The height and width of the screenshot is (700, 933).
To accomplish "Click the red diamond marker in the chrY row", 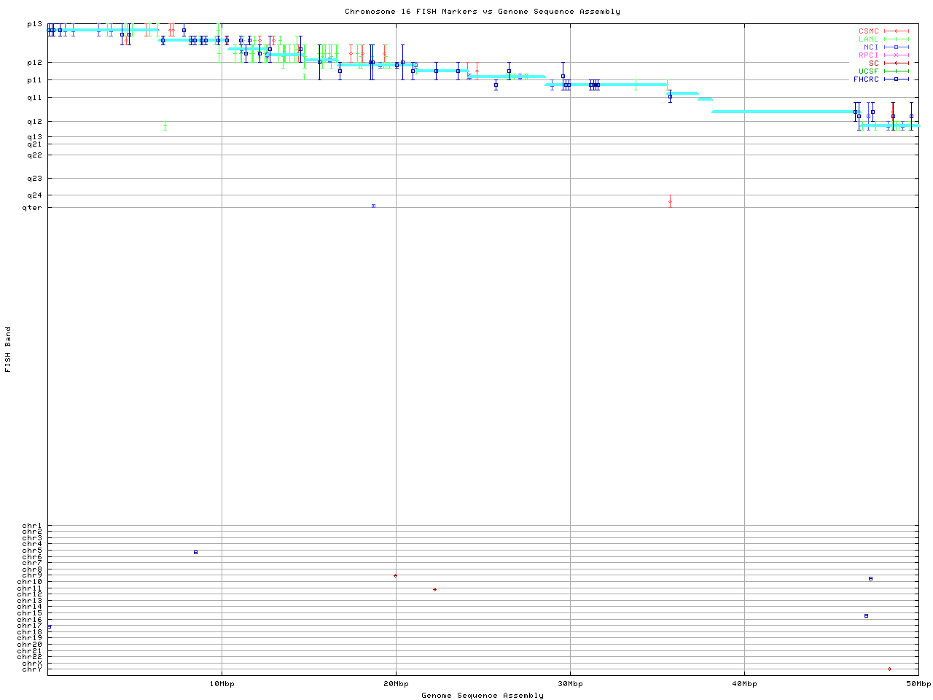I will tap(889, 669).
